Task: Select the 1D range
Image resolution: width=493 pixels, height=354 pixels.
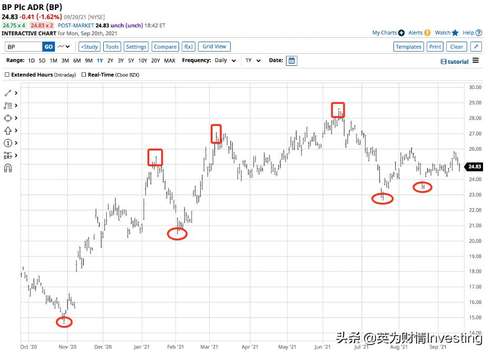Action: (x=31, y=61)
